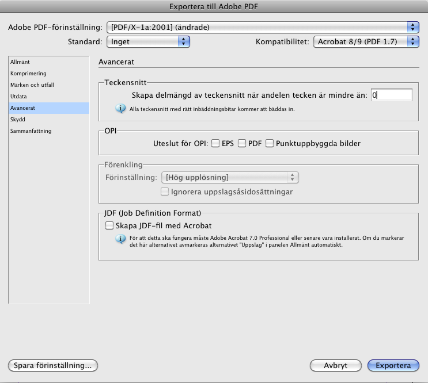428x383 pixels.
Task: Open the Standard dropdown showing Inget
Action: pos(148,41)
